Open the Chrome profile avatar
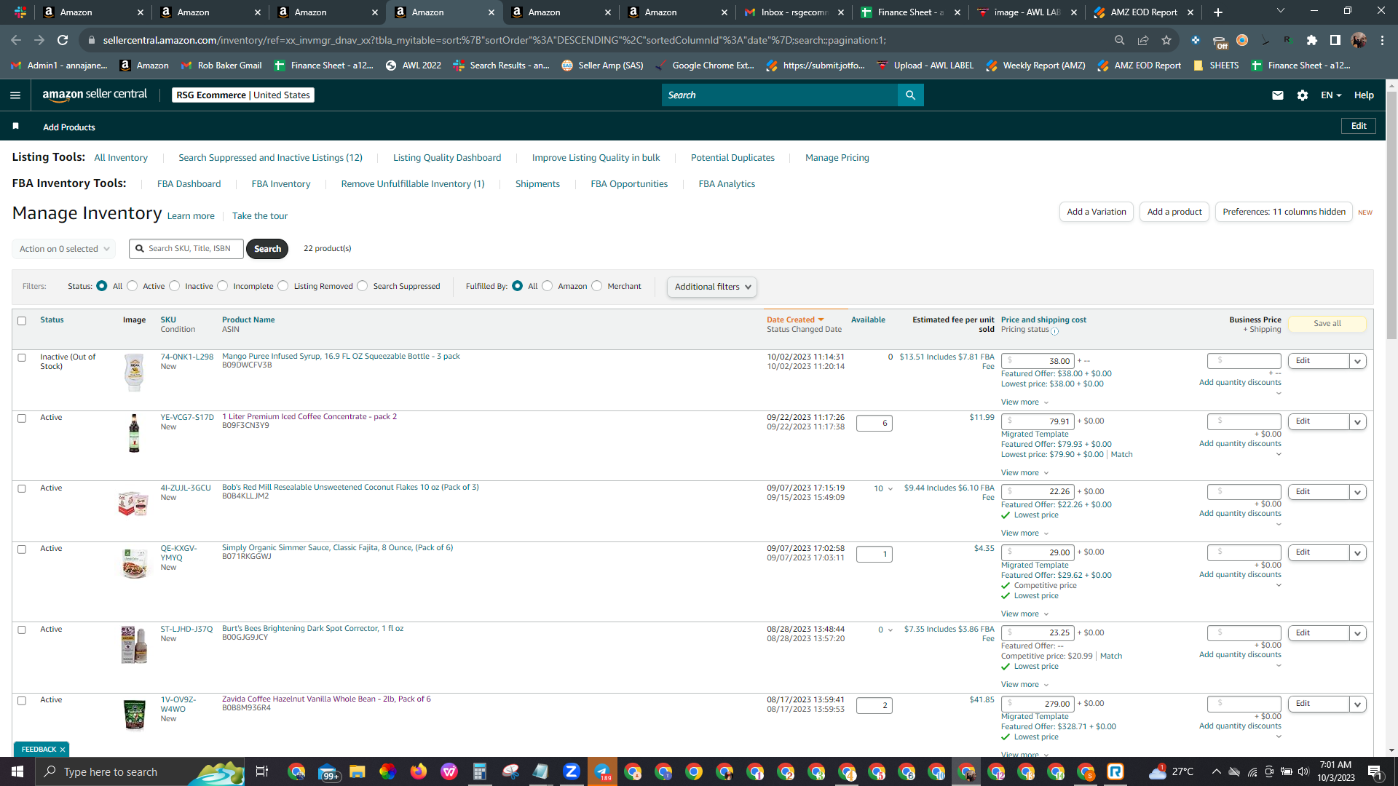Screen dimensions: 1398x786 [1359, 40]
